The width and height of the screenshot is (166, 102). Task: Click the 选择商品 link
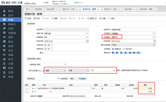point(63,79)
